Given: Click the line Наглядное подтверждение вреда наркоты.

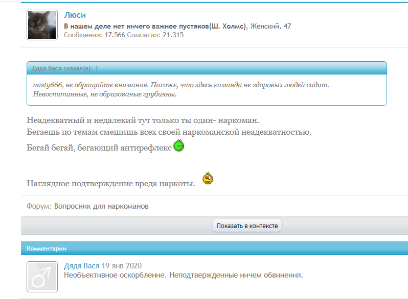Looking at the screenshot, I should [x=111, y=183].
